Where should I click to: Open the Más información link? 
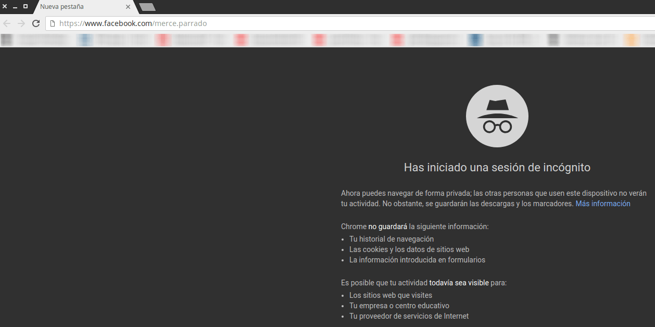point(603,204)
